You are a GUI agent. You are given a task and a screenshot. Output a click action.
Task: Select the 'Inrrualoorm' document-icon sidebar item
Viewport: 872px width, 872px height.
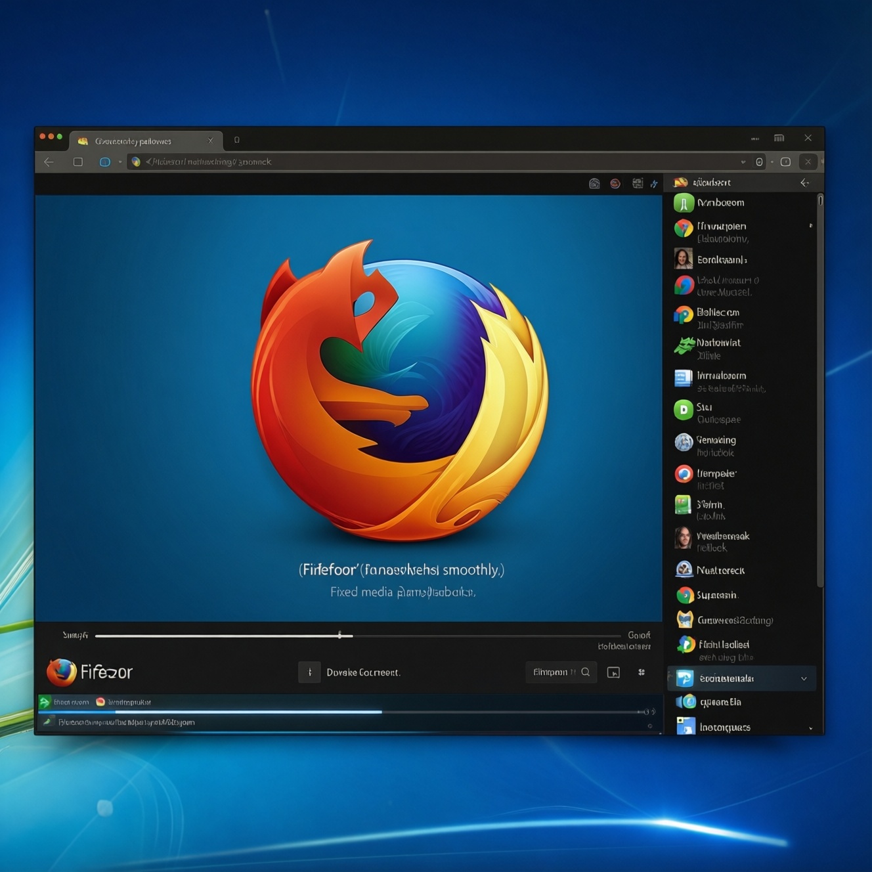point(742,381)
